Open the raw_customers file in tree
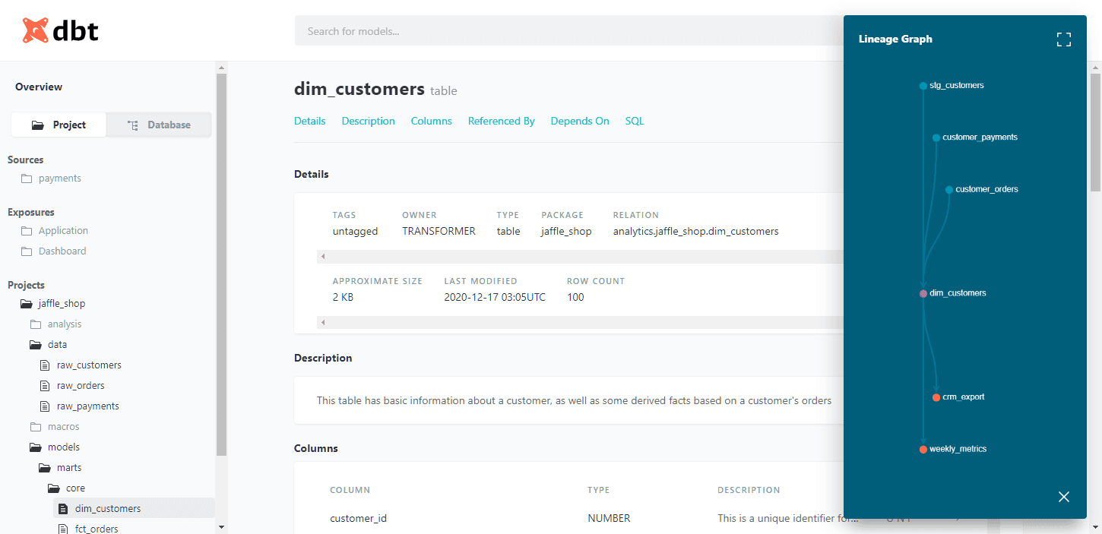The height and width of the screenshot is (534, 1102). [88, 365]
